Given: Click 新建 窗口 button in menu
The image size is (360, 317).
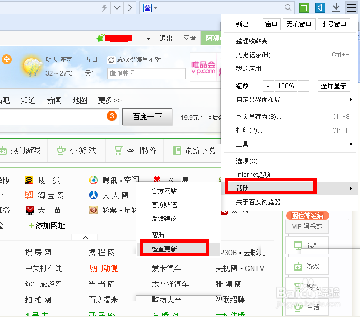Looking at the screenshot, I should click(272, 24).
